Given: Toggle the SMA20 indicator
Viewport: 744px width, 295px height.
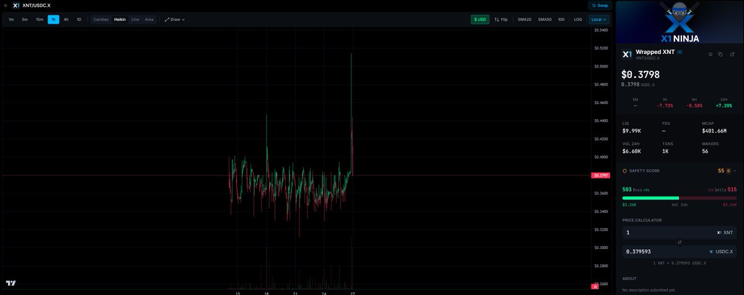Looking at the screenshot, I should (525, 19).
